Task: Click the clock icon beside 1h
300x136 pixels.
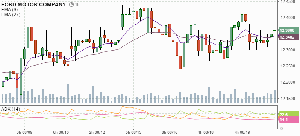Action: tap(71, 4)
